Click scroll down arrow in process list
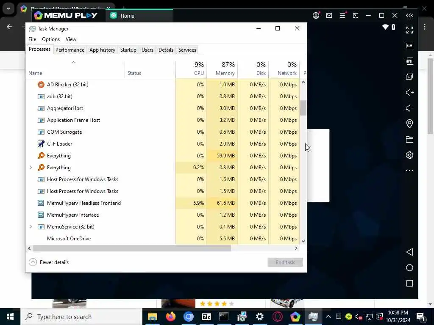434x325 pixels. pyautogui.click(x=303, y=241)
